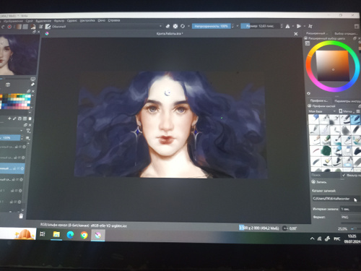Open the Окно menu
Screen dimensions: 361x271
[102, 21]
